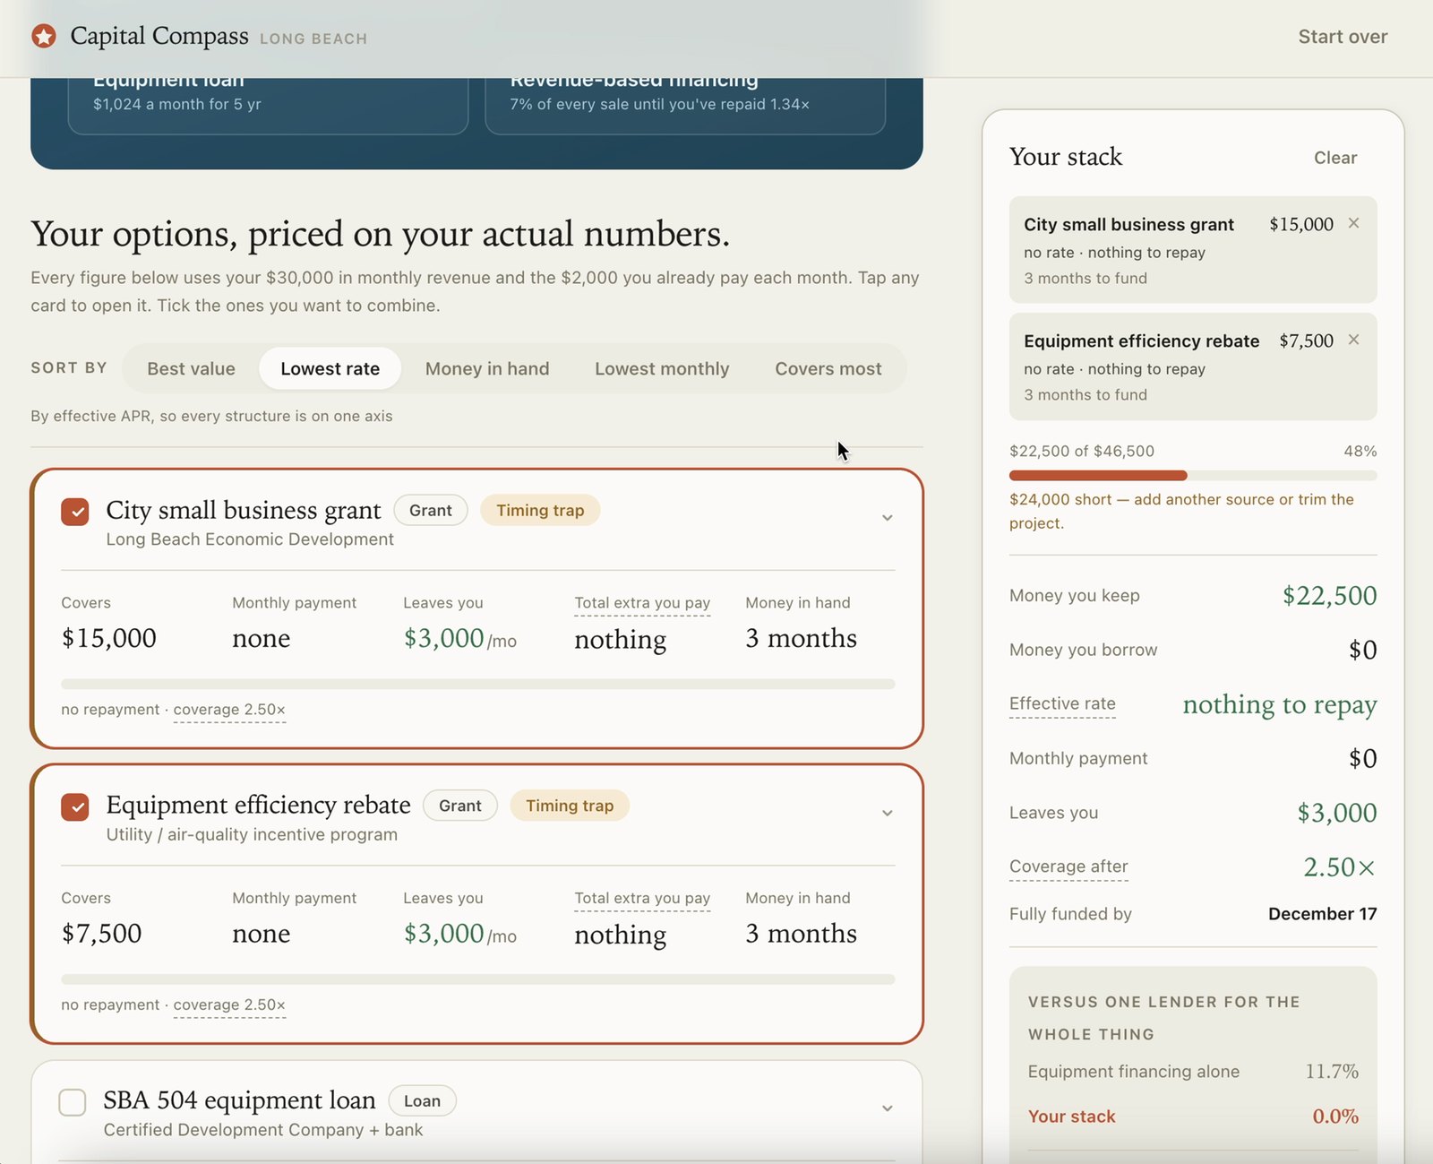Click the Grant tag on City small business grant
Viewport: 1433px width, 1164px height.
[431, 510]
